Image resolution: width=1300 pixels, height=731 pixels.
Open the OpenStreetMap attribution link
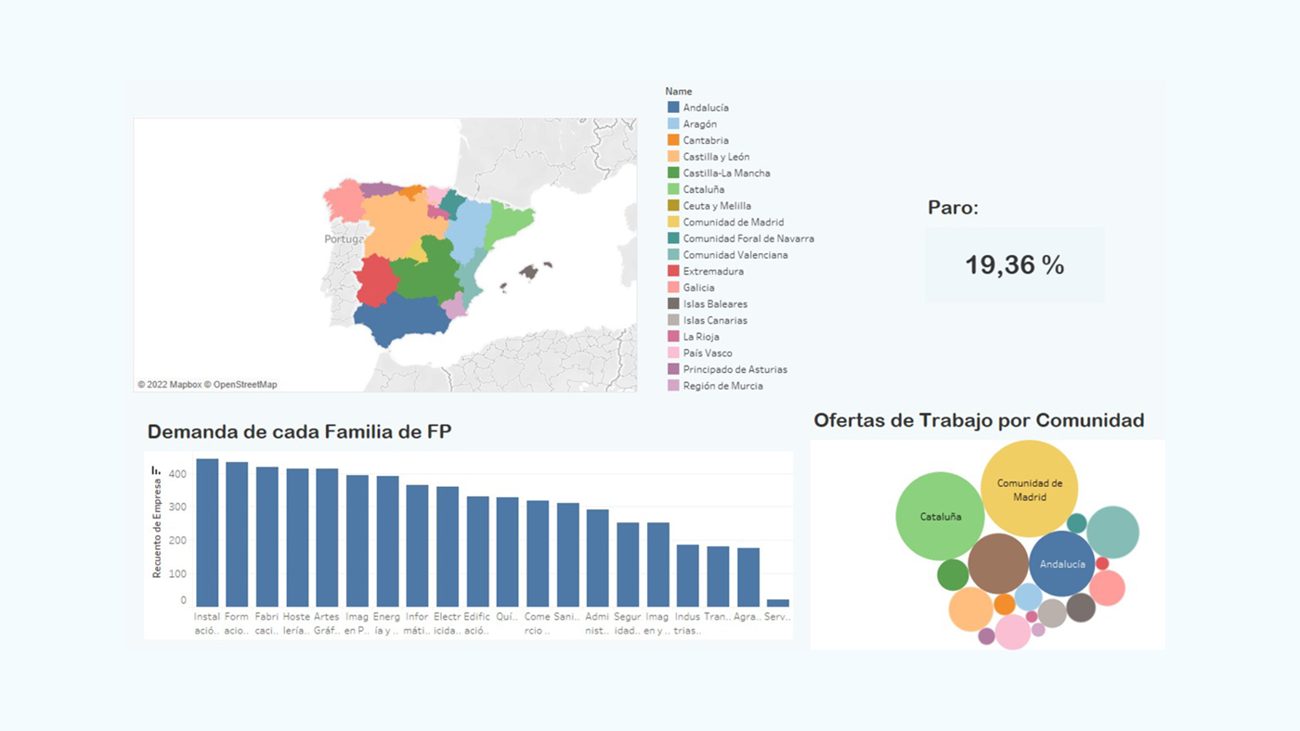[x=245, y=385]
